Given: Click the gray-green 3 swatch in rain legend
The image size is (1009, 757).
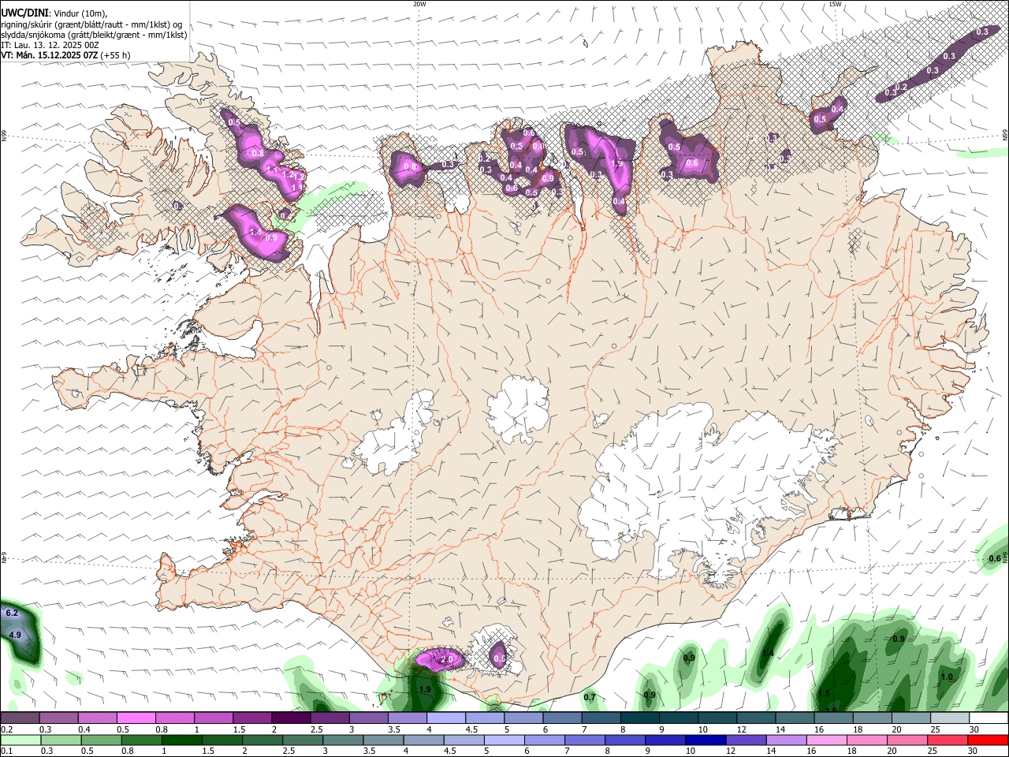Looking at the screenshot, I should click(343, 740).
